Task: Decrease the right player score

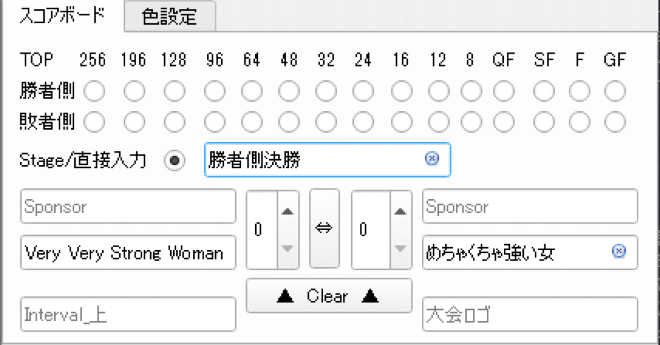Action: (x=400, y=249)
